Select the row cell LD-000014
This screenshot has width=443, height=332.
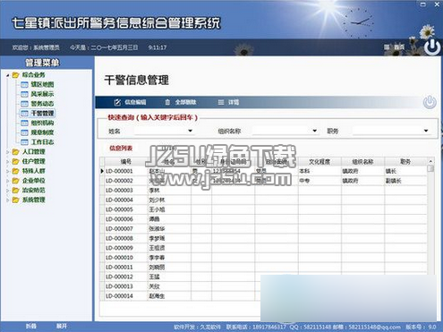(126, 296)
